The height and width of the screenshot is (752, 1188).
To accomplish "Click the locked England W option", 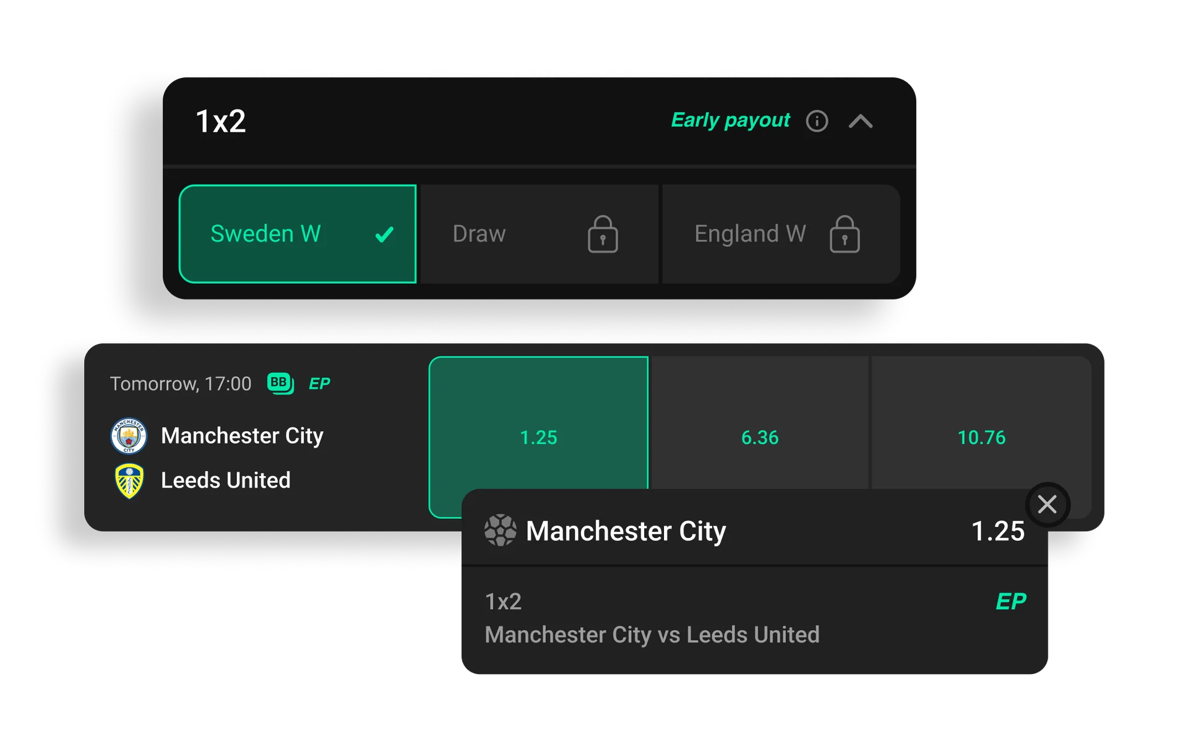I will (780, 234).
